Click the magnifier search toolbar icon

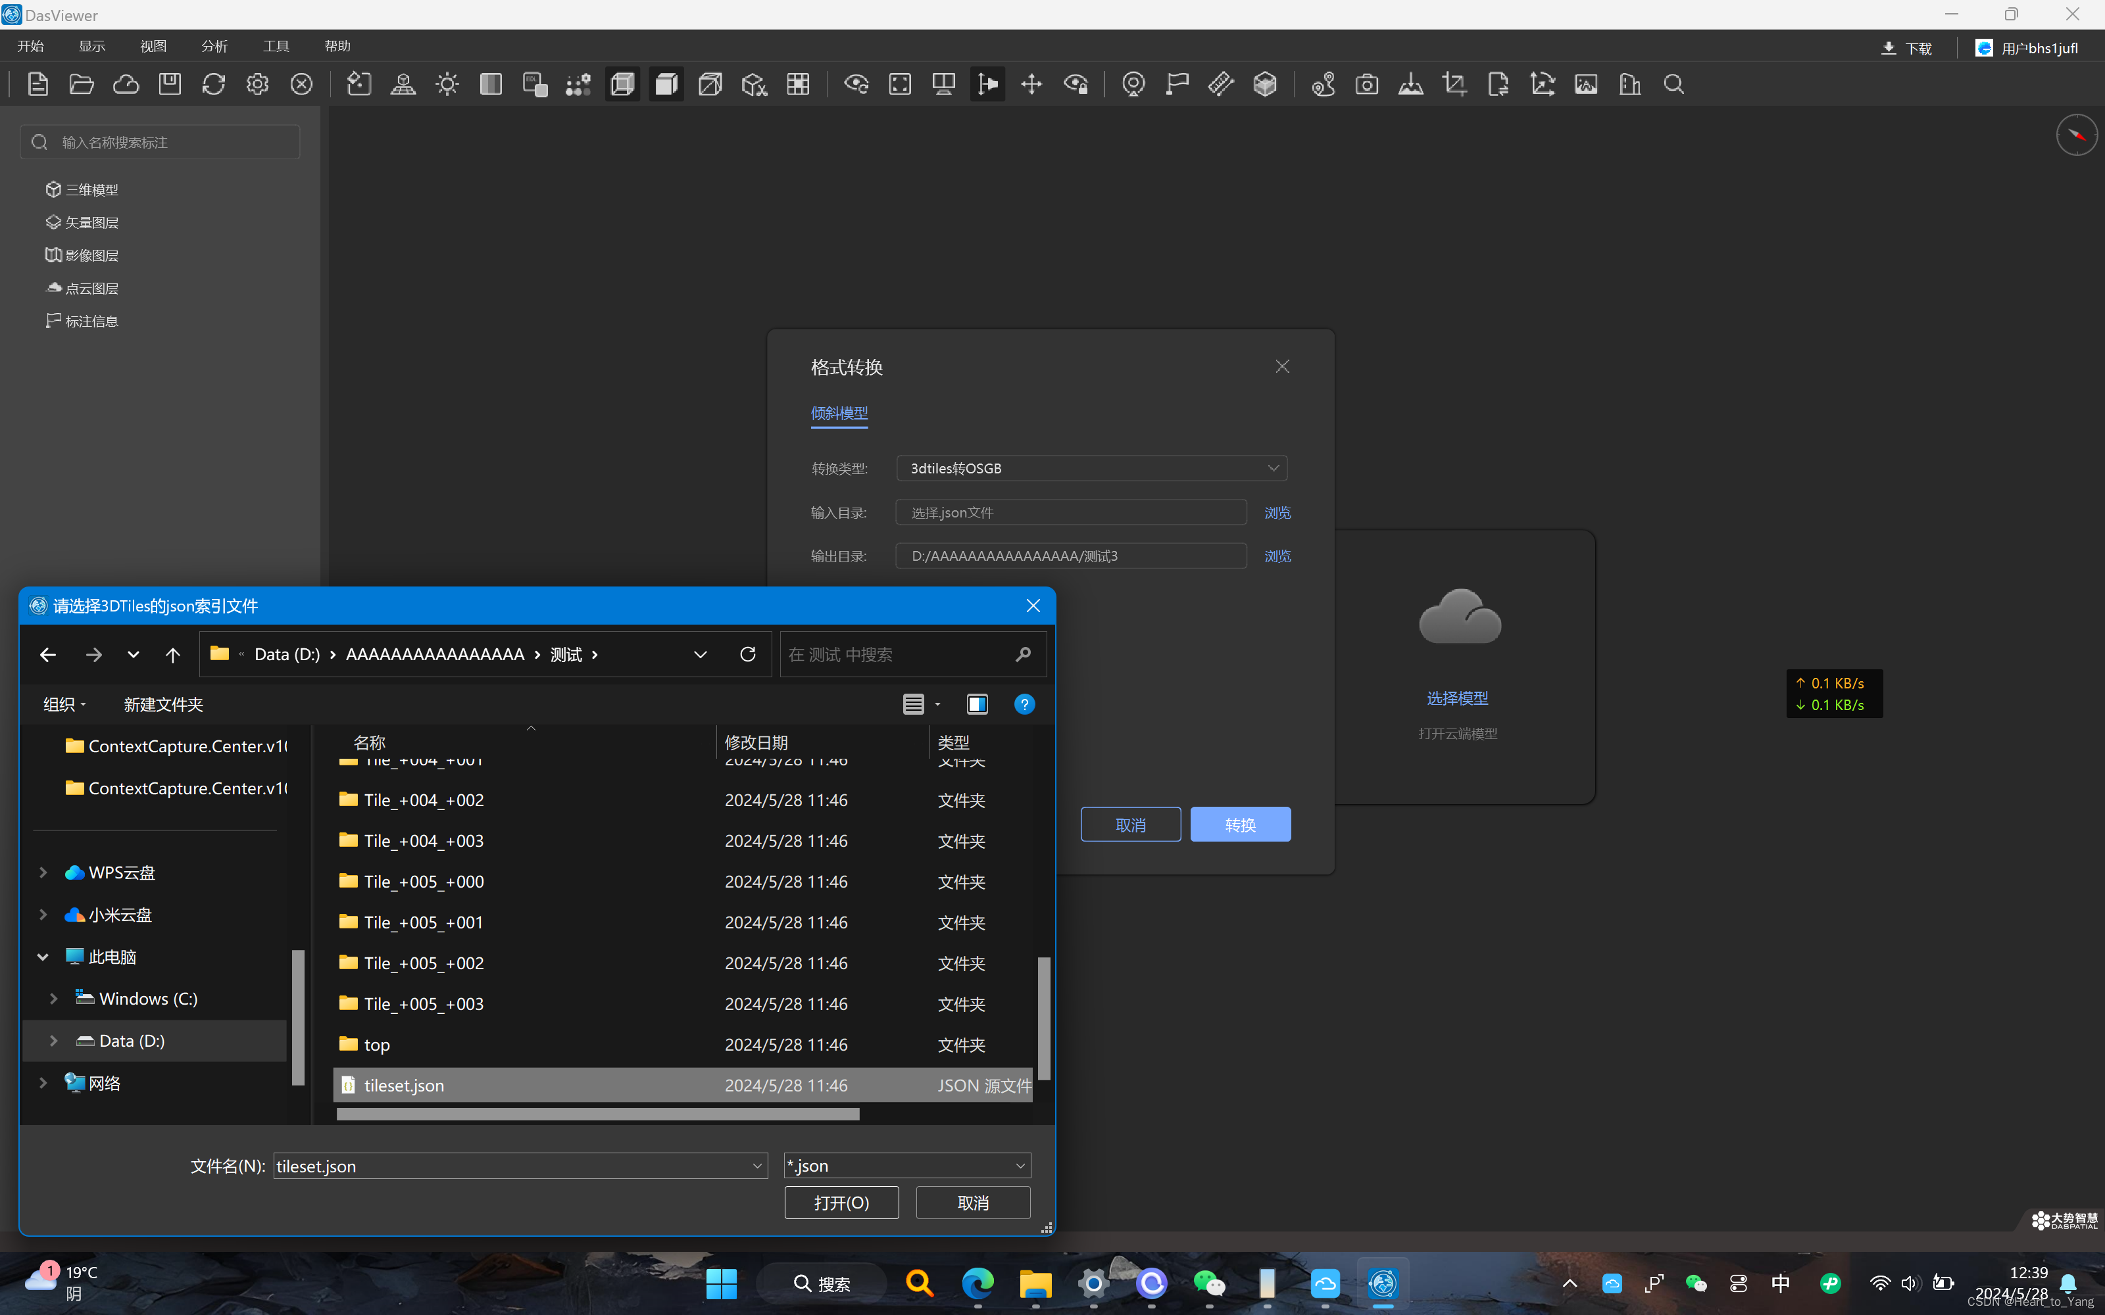click(x=1673, y=84)
